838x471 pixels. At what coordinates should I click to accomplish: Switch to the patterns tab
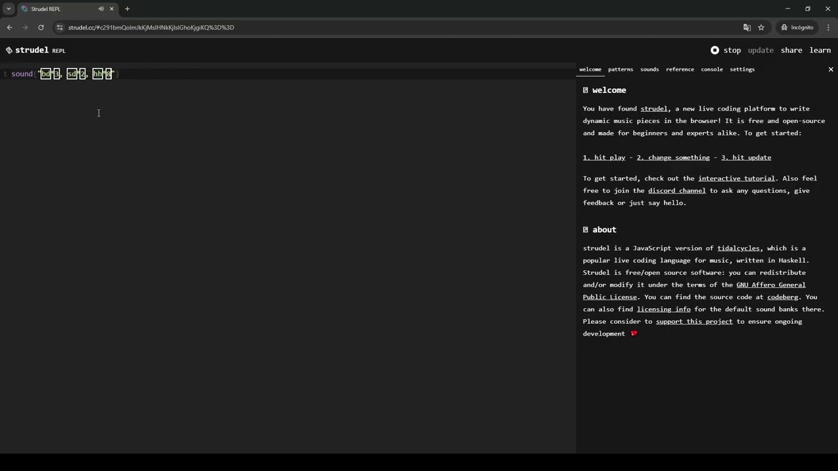click(x=621, y=69)
